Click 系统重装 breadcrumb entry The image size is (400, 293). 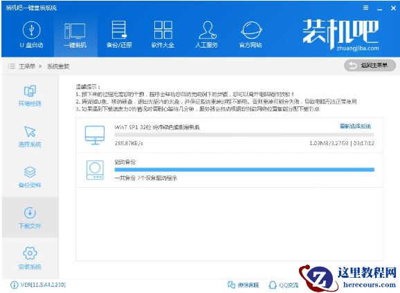[x=58, y=66]
